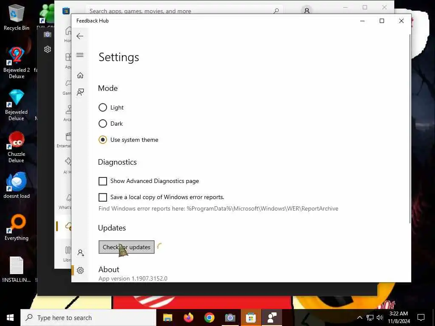Open Google Chrome from the taskbar
The height and width of the screenshot is (326, 435).
pos(209,318)
